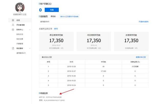
Task: Click the 次日结算 cell
Action: click(x=135, y=66)
